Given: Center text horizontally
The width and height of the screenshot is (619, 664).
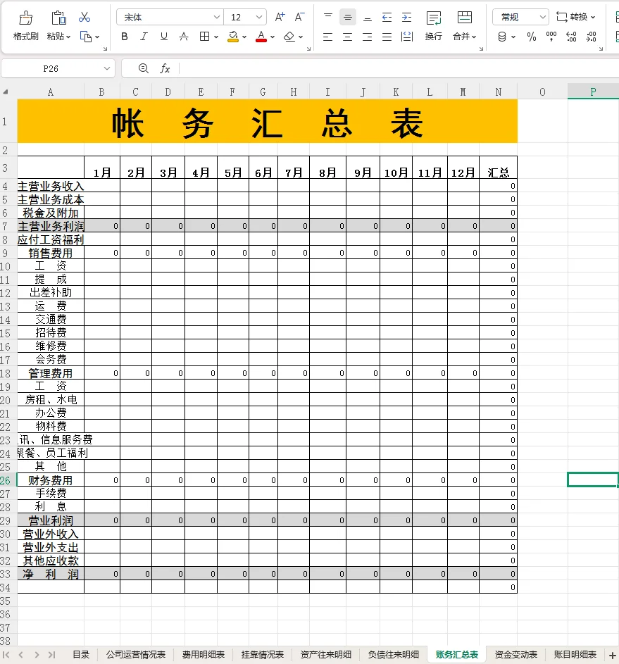Looking at the screenshot, I should pyautogui.click(x=348, y=37).
